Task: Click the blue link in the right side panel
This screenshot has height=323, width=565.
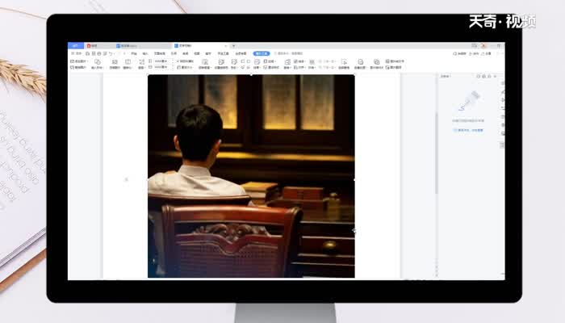Action: (468, 130)
